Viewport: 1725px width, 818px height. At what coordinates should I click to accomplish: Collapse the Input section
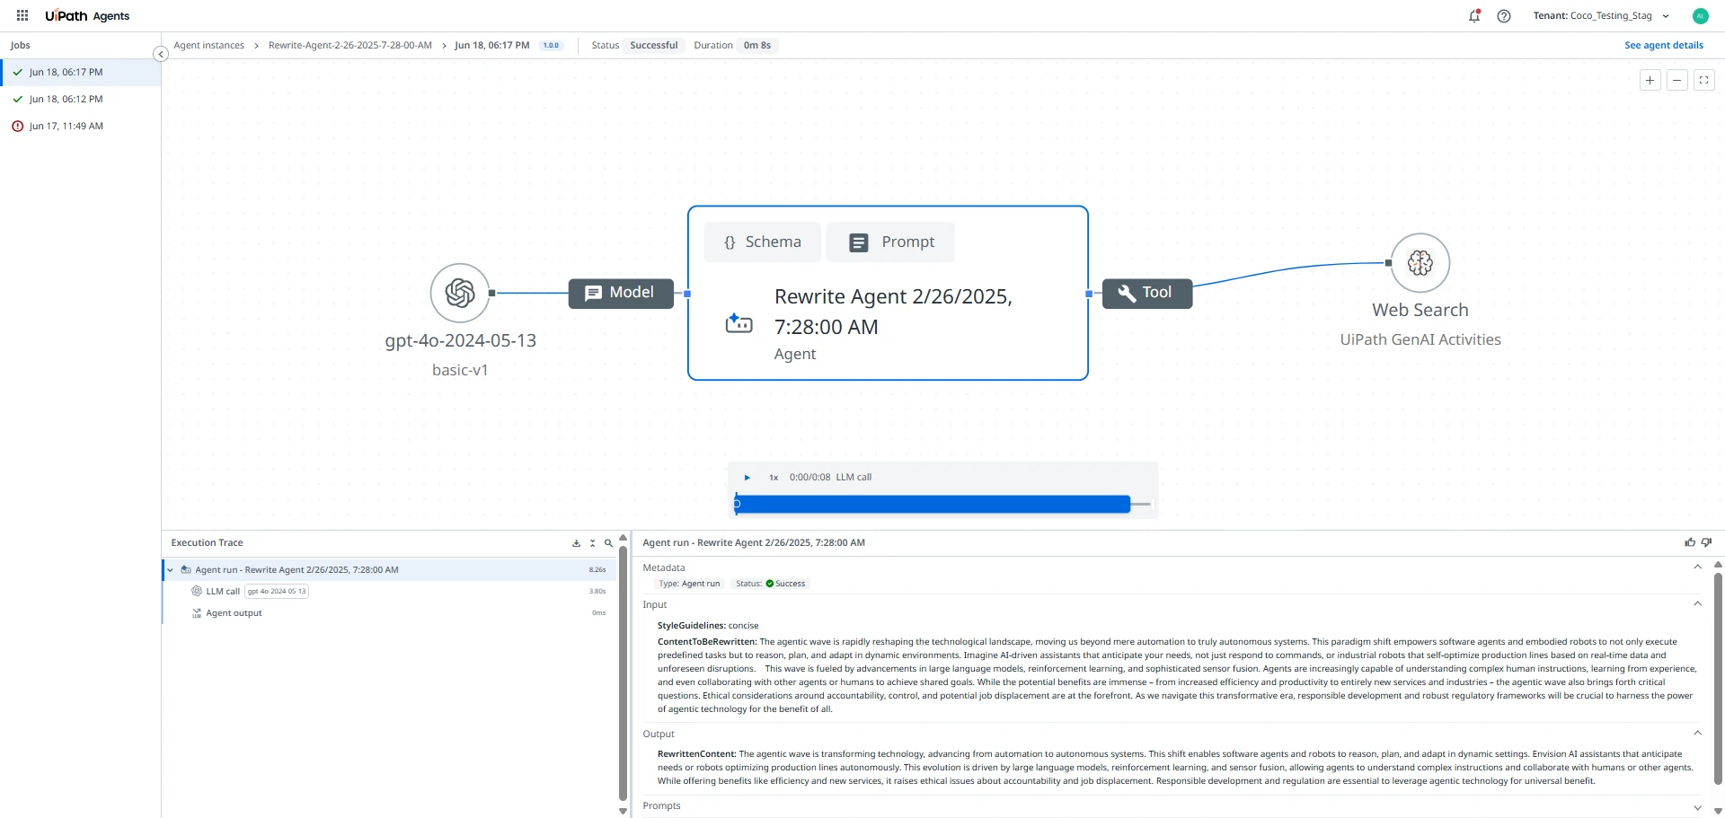1697,604
